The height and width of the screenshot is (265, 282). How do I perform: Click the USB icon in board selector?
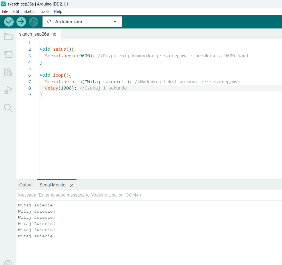tap(49, 22)
